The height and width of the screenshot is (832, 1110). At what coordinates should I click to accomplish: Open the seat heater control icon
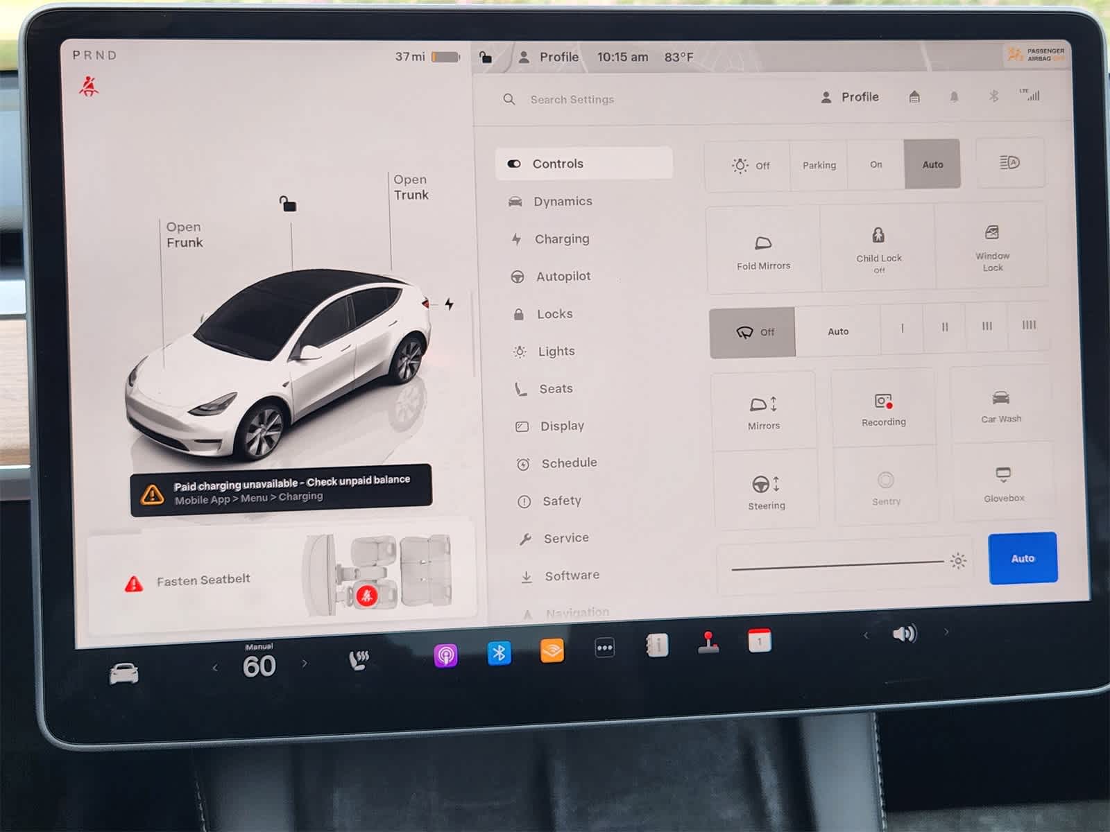tap(358, 660)
